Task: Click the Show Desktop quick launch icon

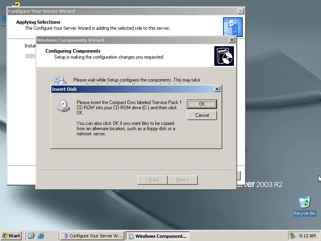Action: (x=31, y=236)
